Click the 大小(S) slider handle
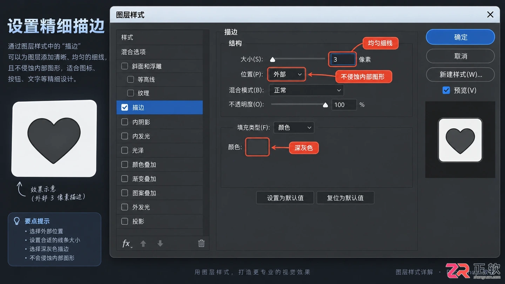This screenshot has height=284, width=505. (x=272, y=60)
